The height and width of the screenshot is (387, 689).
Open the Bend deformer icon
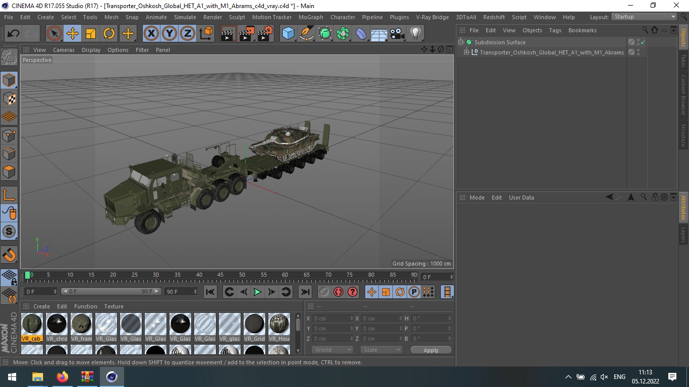(361, 34)
